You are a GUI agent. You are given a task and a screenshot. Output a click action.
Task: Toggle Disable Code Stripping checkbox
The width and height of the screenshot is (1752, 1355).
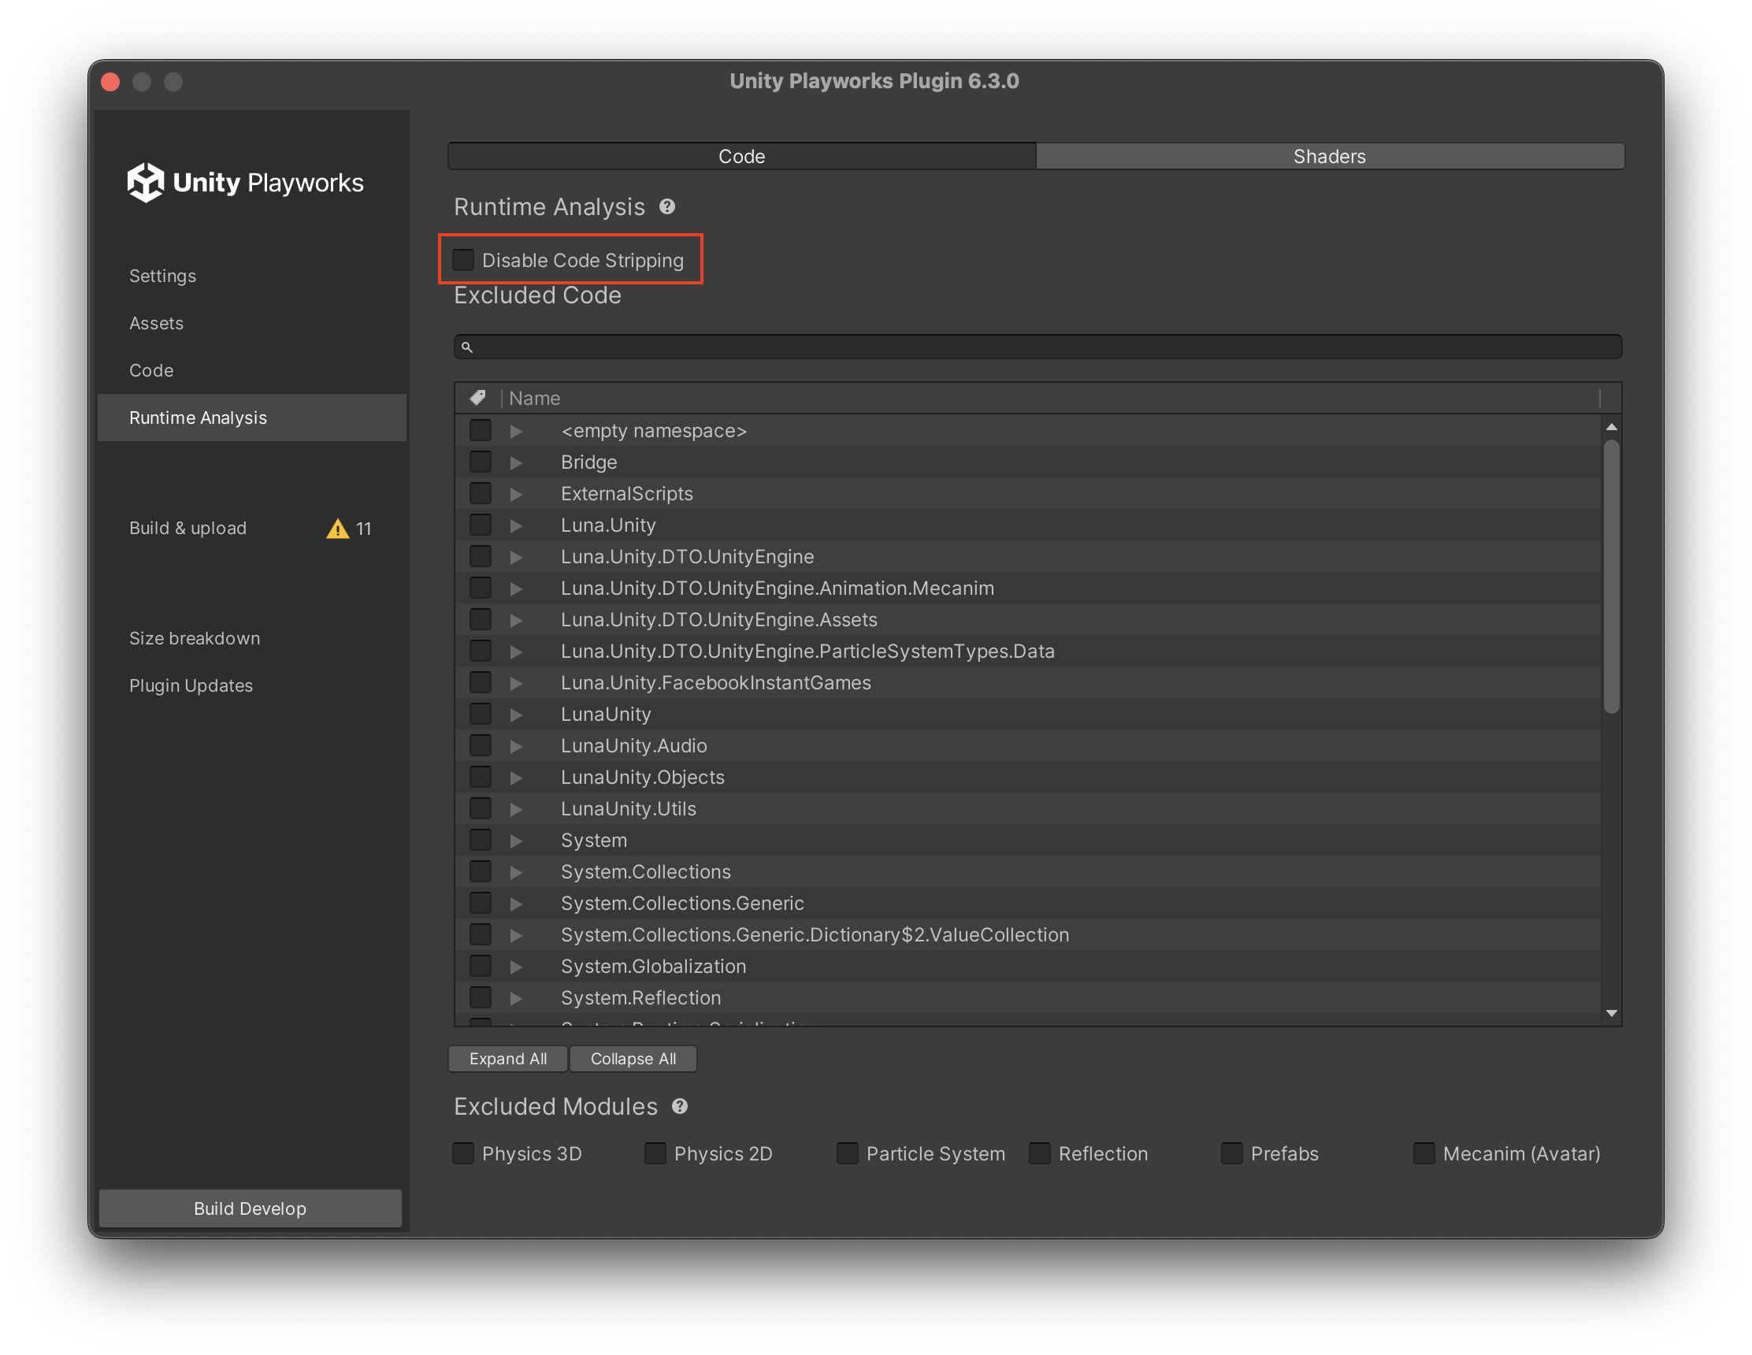click(x=464, y=260)
